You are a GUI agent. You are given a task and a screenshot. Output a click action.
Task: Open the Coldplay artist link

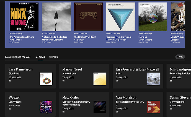175,40
